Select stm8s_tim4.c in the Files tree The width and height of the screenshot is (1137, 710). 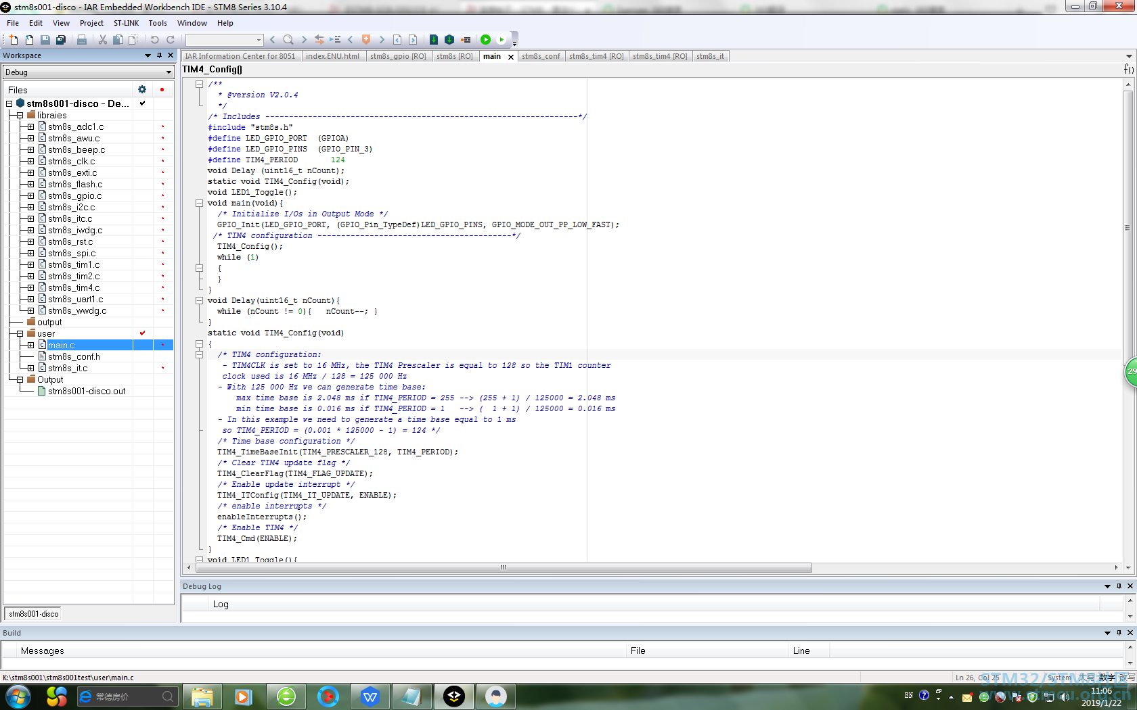coord(74,287)
